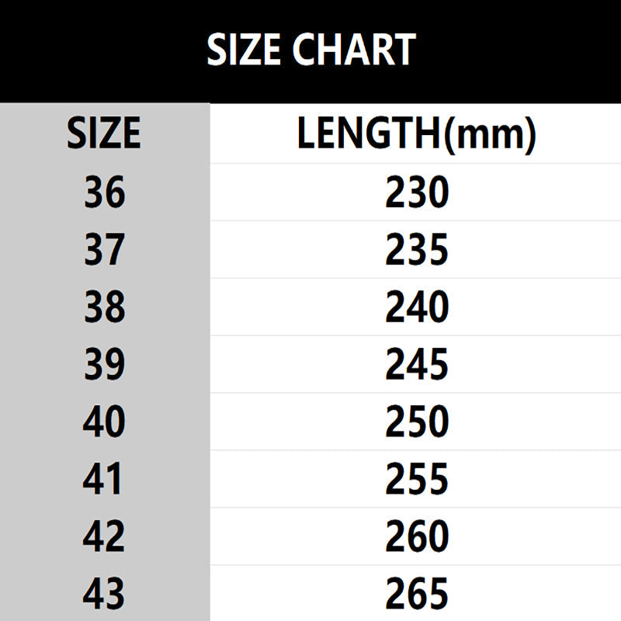Select the 260 length value
The width and height of the screenshot is (621, 621).
coord(417,536)
